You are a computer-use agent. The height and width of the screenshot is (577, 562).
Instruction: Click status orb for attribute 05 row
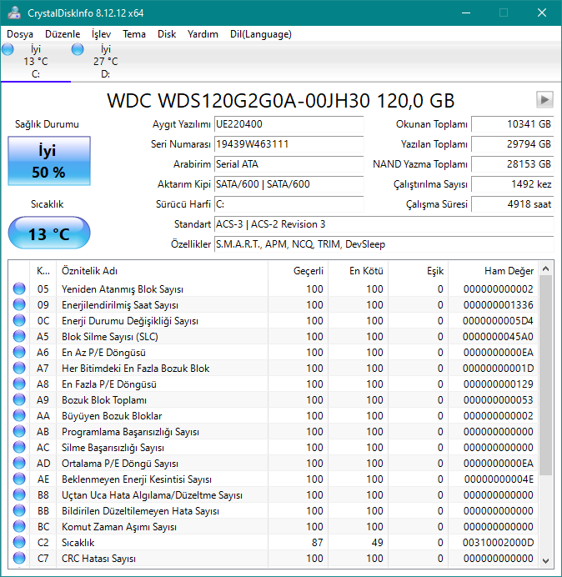[19, 288]
